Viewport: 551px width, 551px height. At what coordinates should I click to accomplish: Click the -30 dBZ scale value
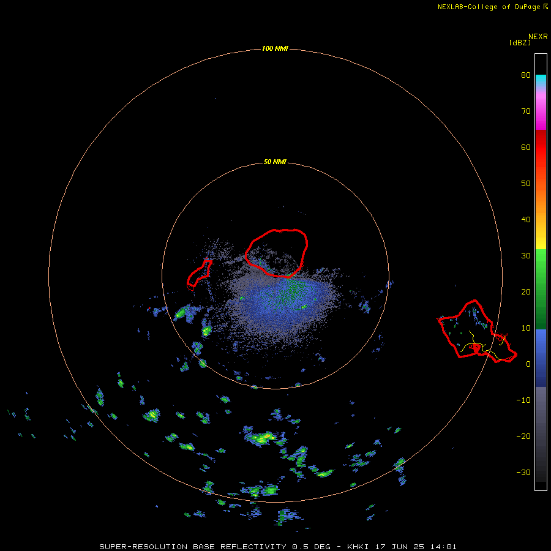pos(523,473)
